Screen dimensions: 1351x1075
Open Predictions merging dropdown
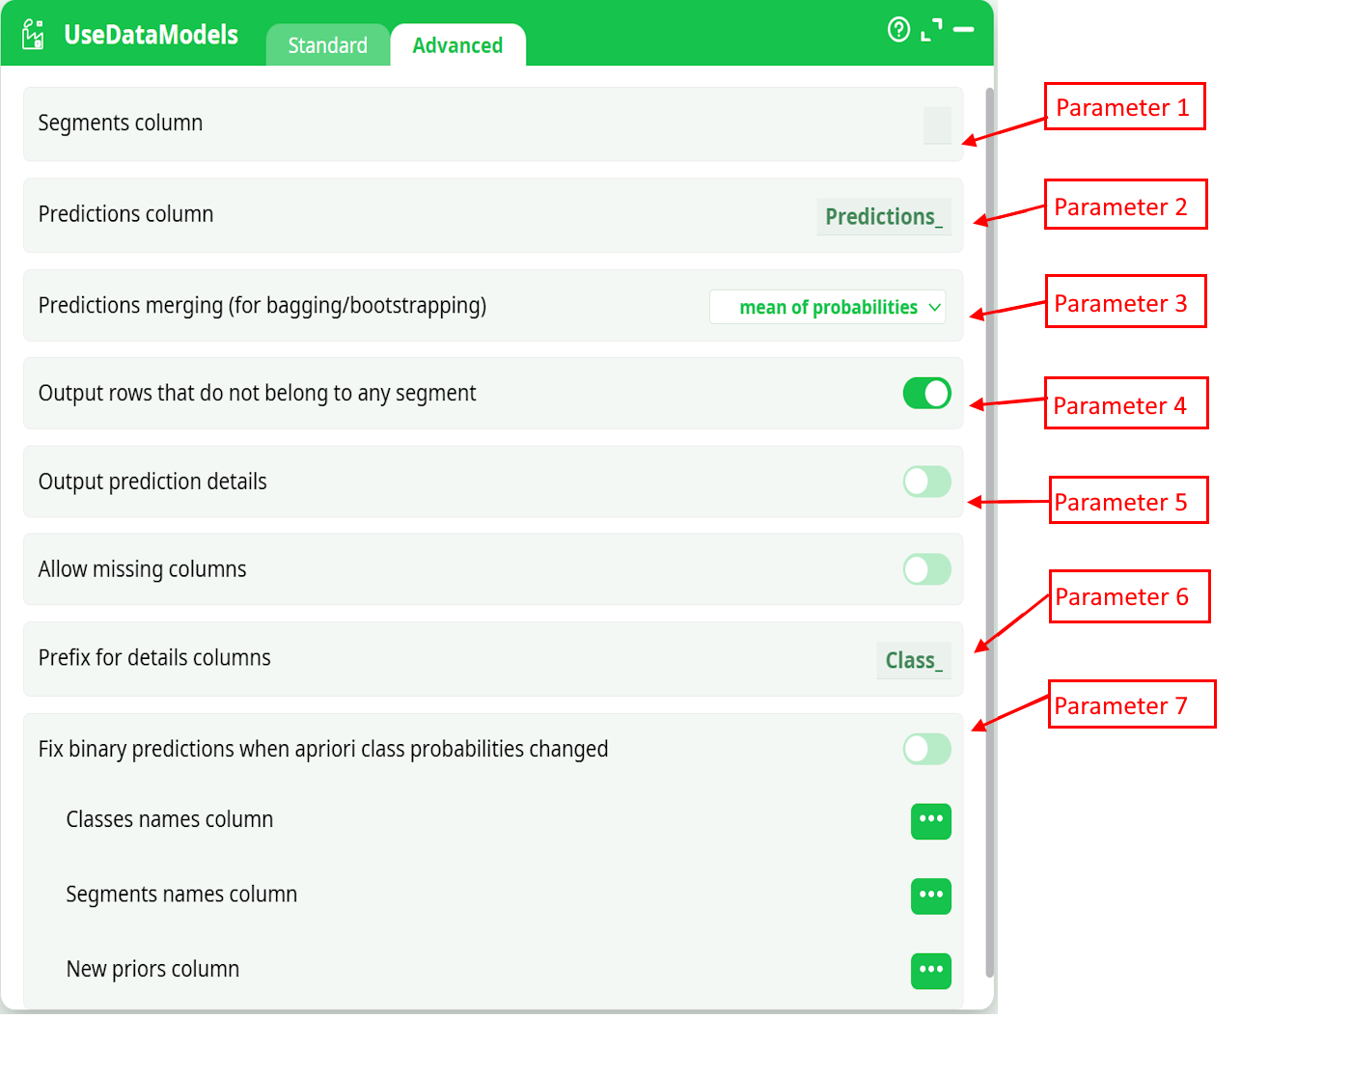coord(826,307)
